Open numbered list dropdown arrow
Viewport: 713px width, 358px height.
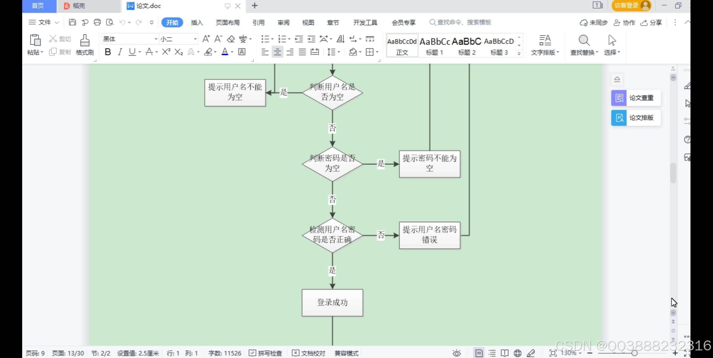pyautogui.click(x=289, y=39)
